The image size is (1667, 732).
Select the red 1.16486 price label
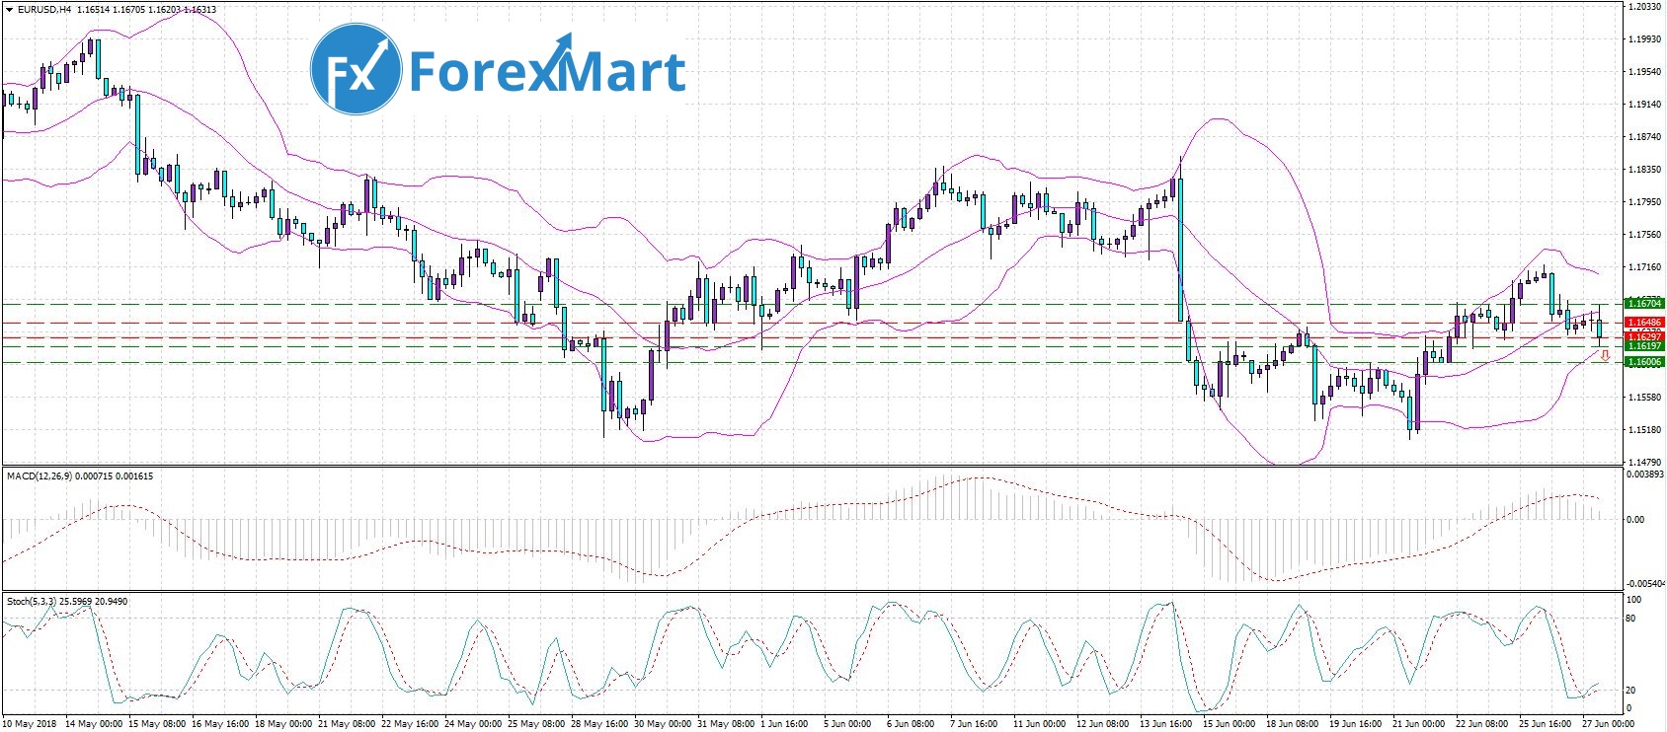pyautogui.click(x=1644, y=323)
